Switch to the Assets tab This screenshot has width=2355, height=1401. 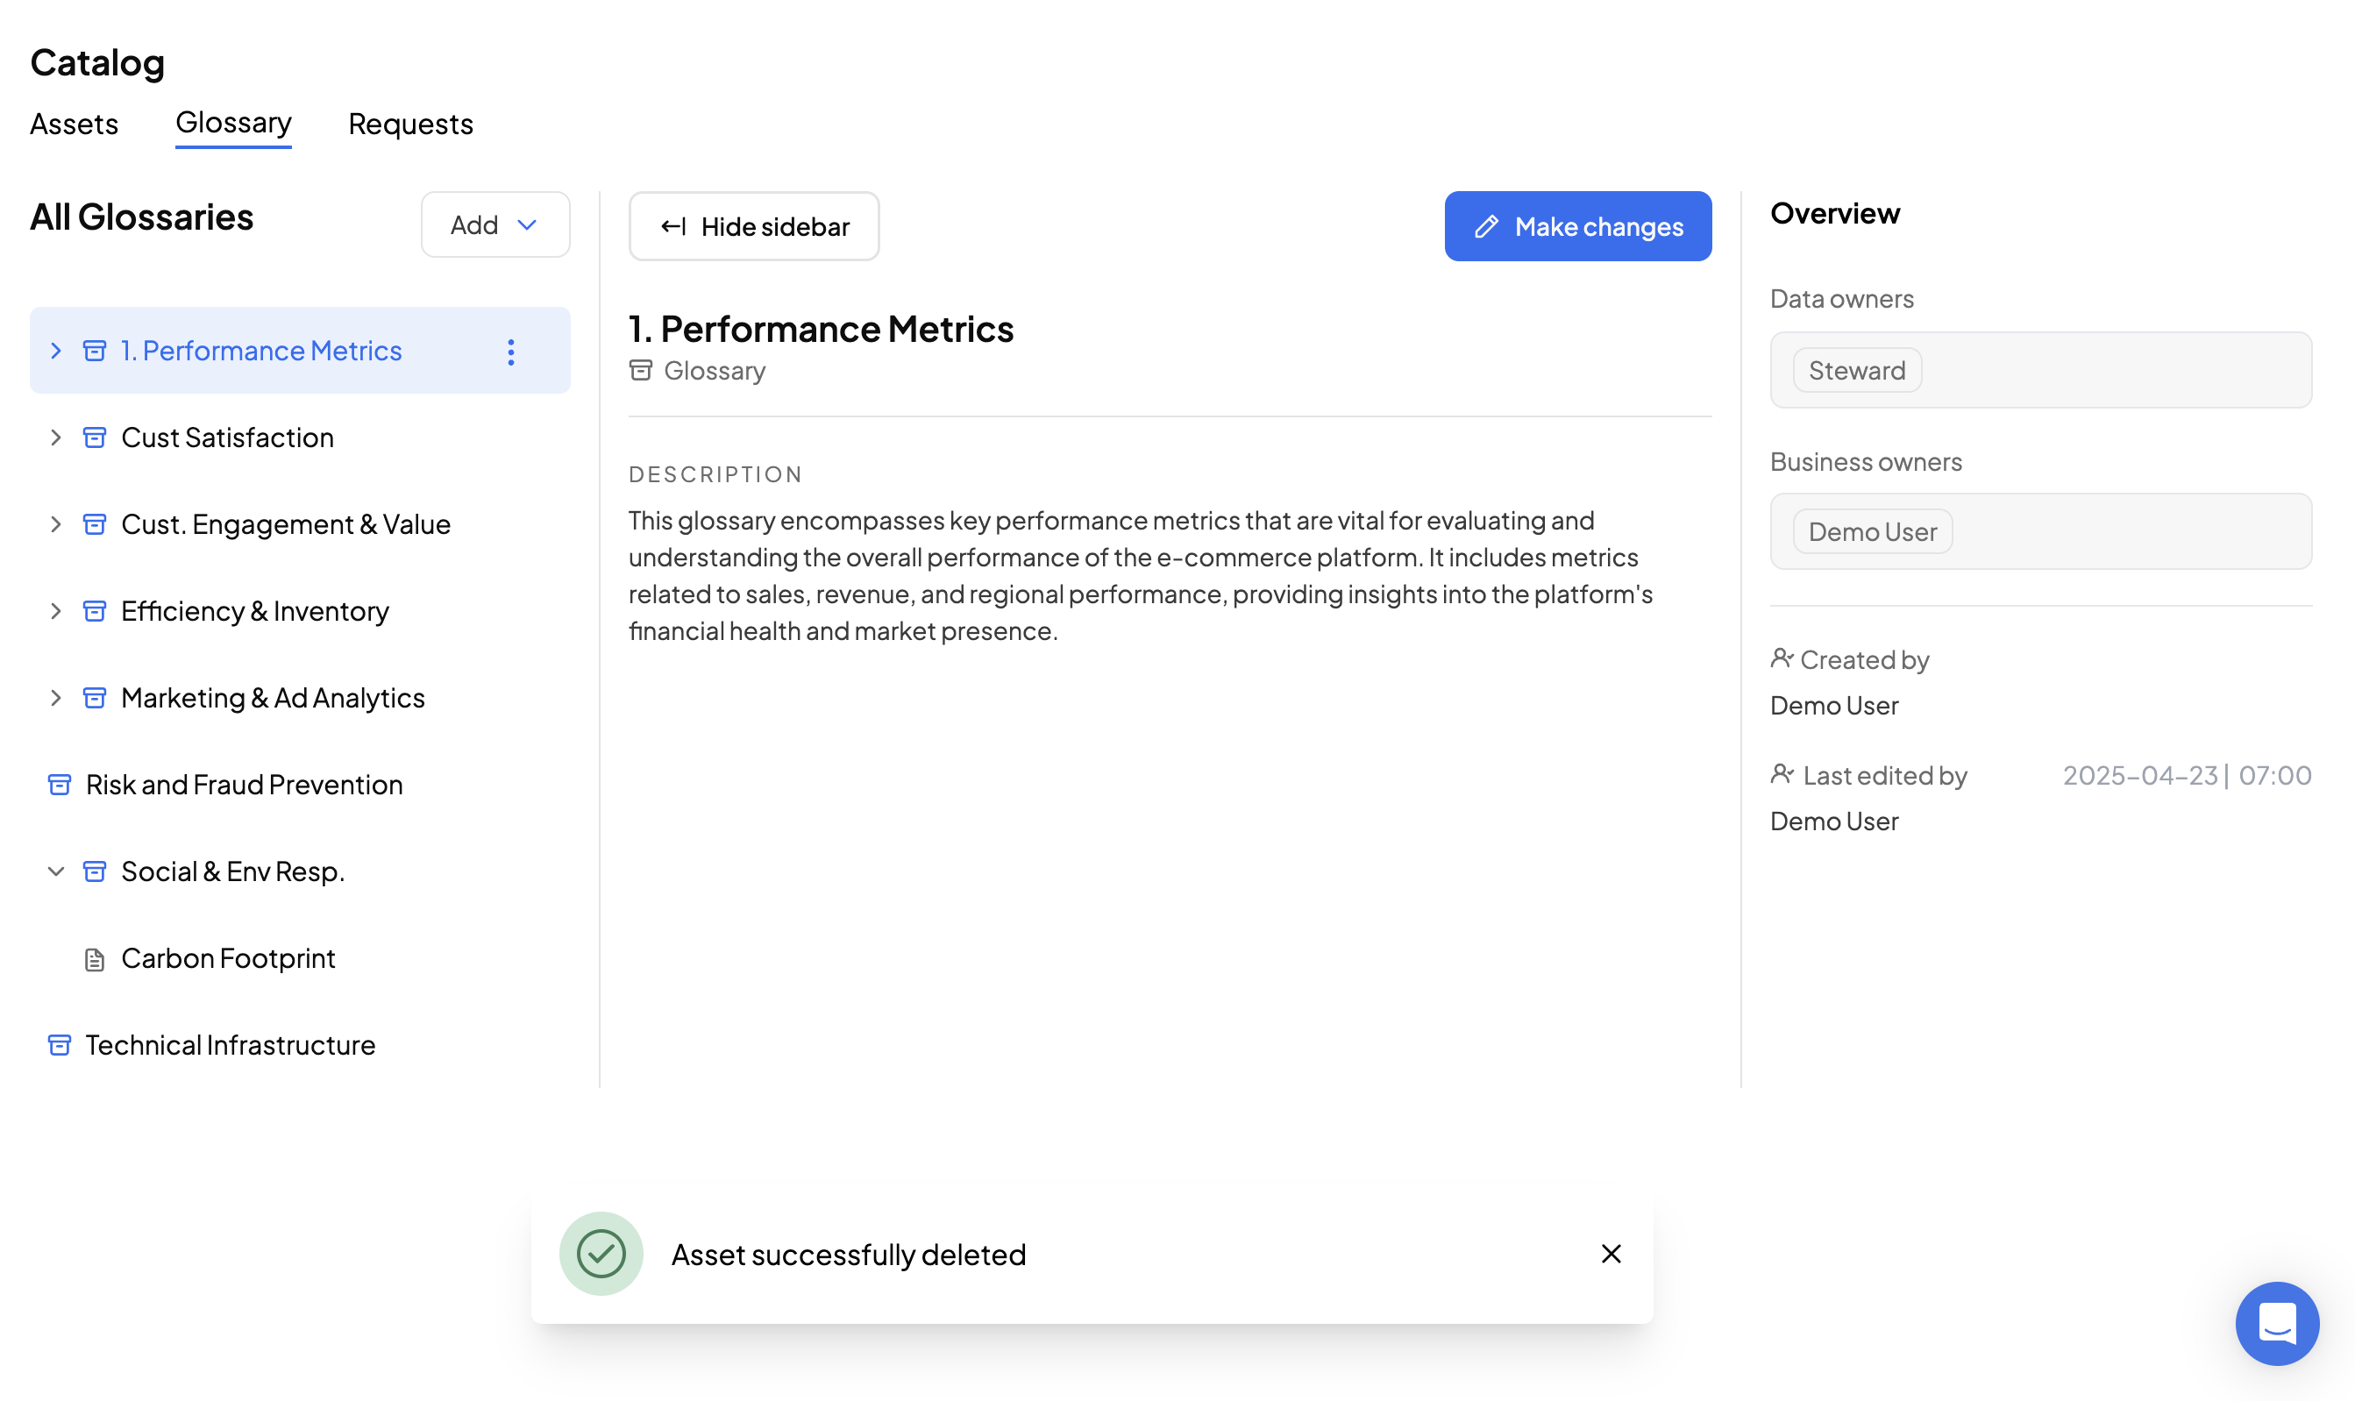click(x=74, y=124)
